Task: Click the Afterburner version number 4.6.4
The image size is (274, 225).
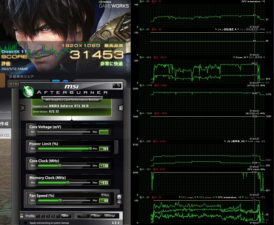Action: tap(116, 223)
